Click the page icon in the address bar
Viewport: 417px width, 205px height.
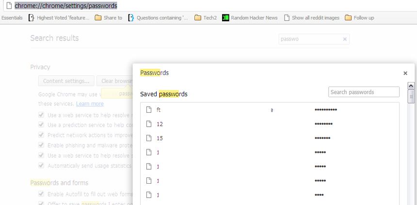pyautogui.click(x=8, y=6)
